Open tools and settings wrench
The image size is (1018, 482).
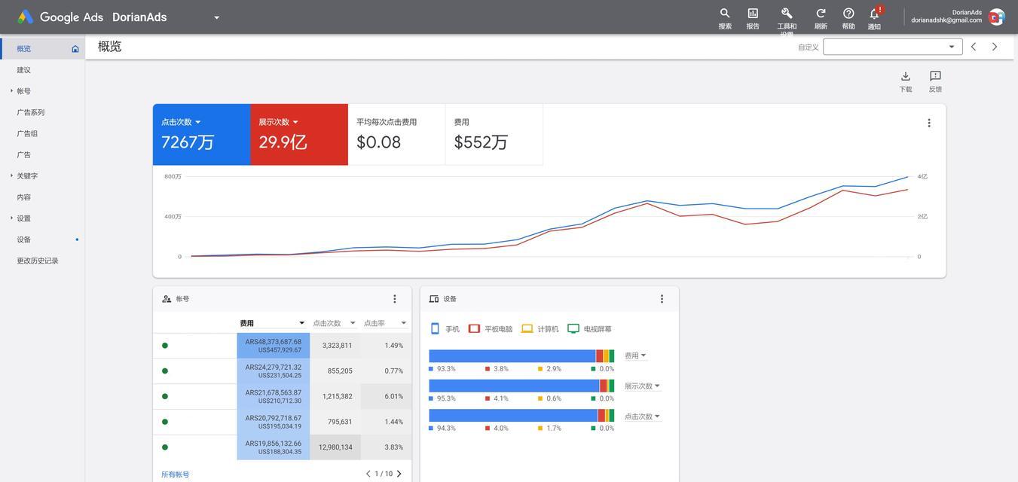787,14
